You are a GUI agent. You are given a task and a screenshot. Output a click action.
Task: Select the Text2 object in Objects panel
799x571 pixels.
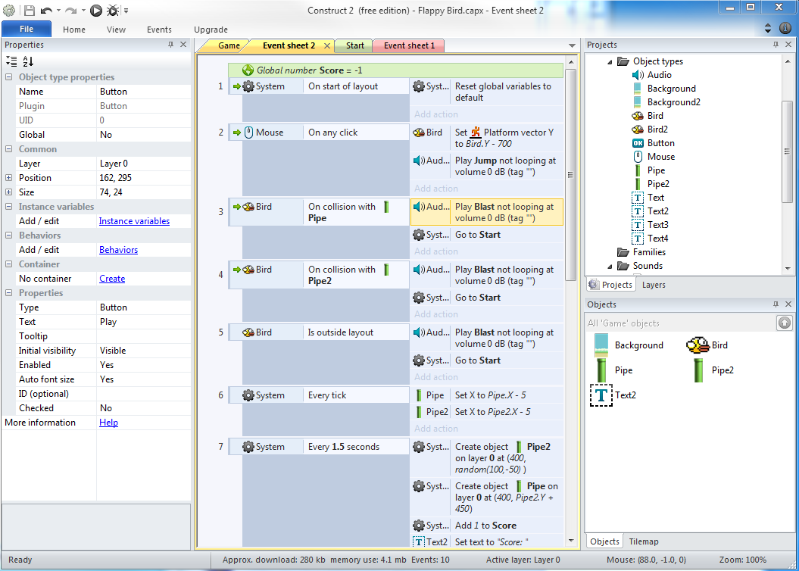(x=613, y=395)
